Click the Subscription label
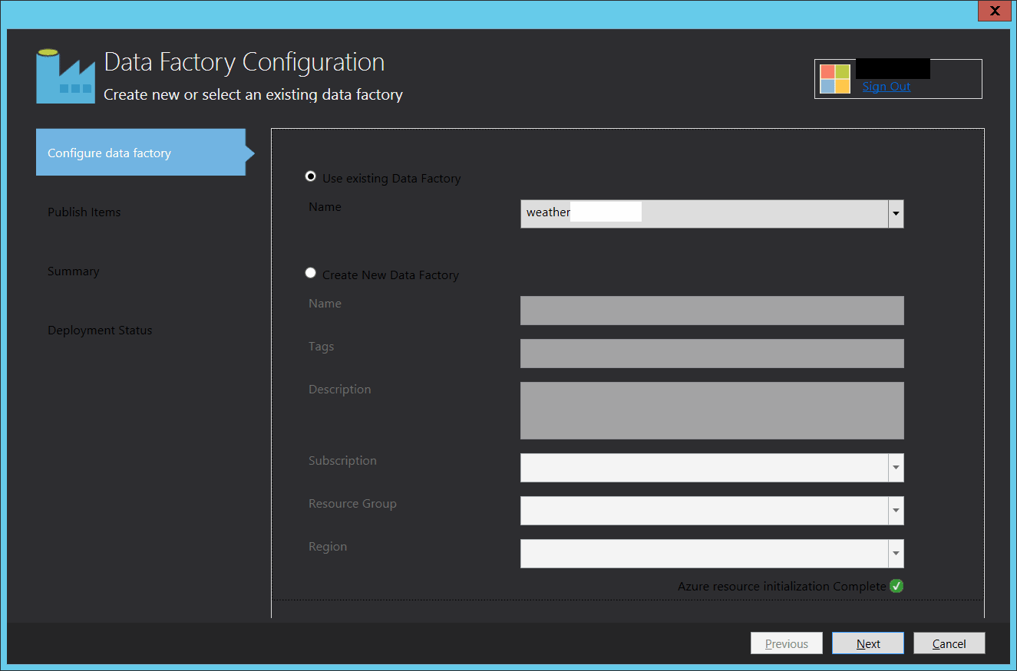This screenshot has height=671, width=1017. point(342,460)
